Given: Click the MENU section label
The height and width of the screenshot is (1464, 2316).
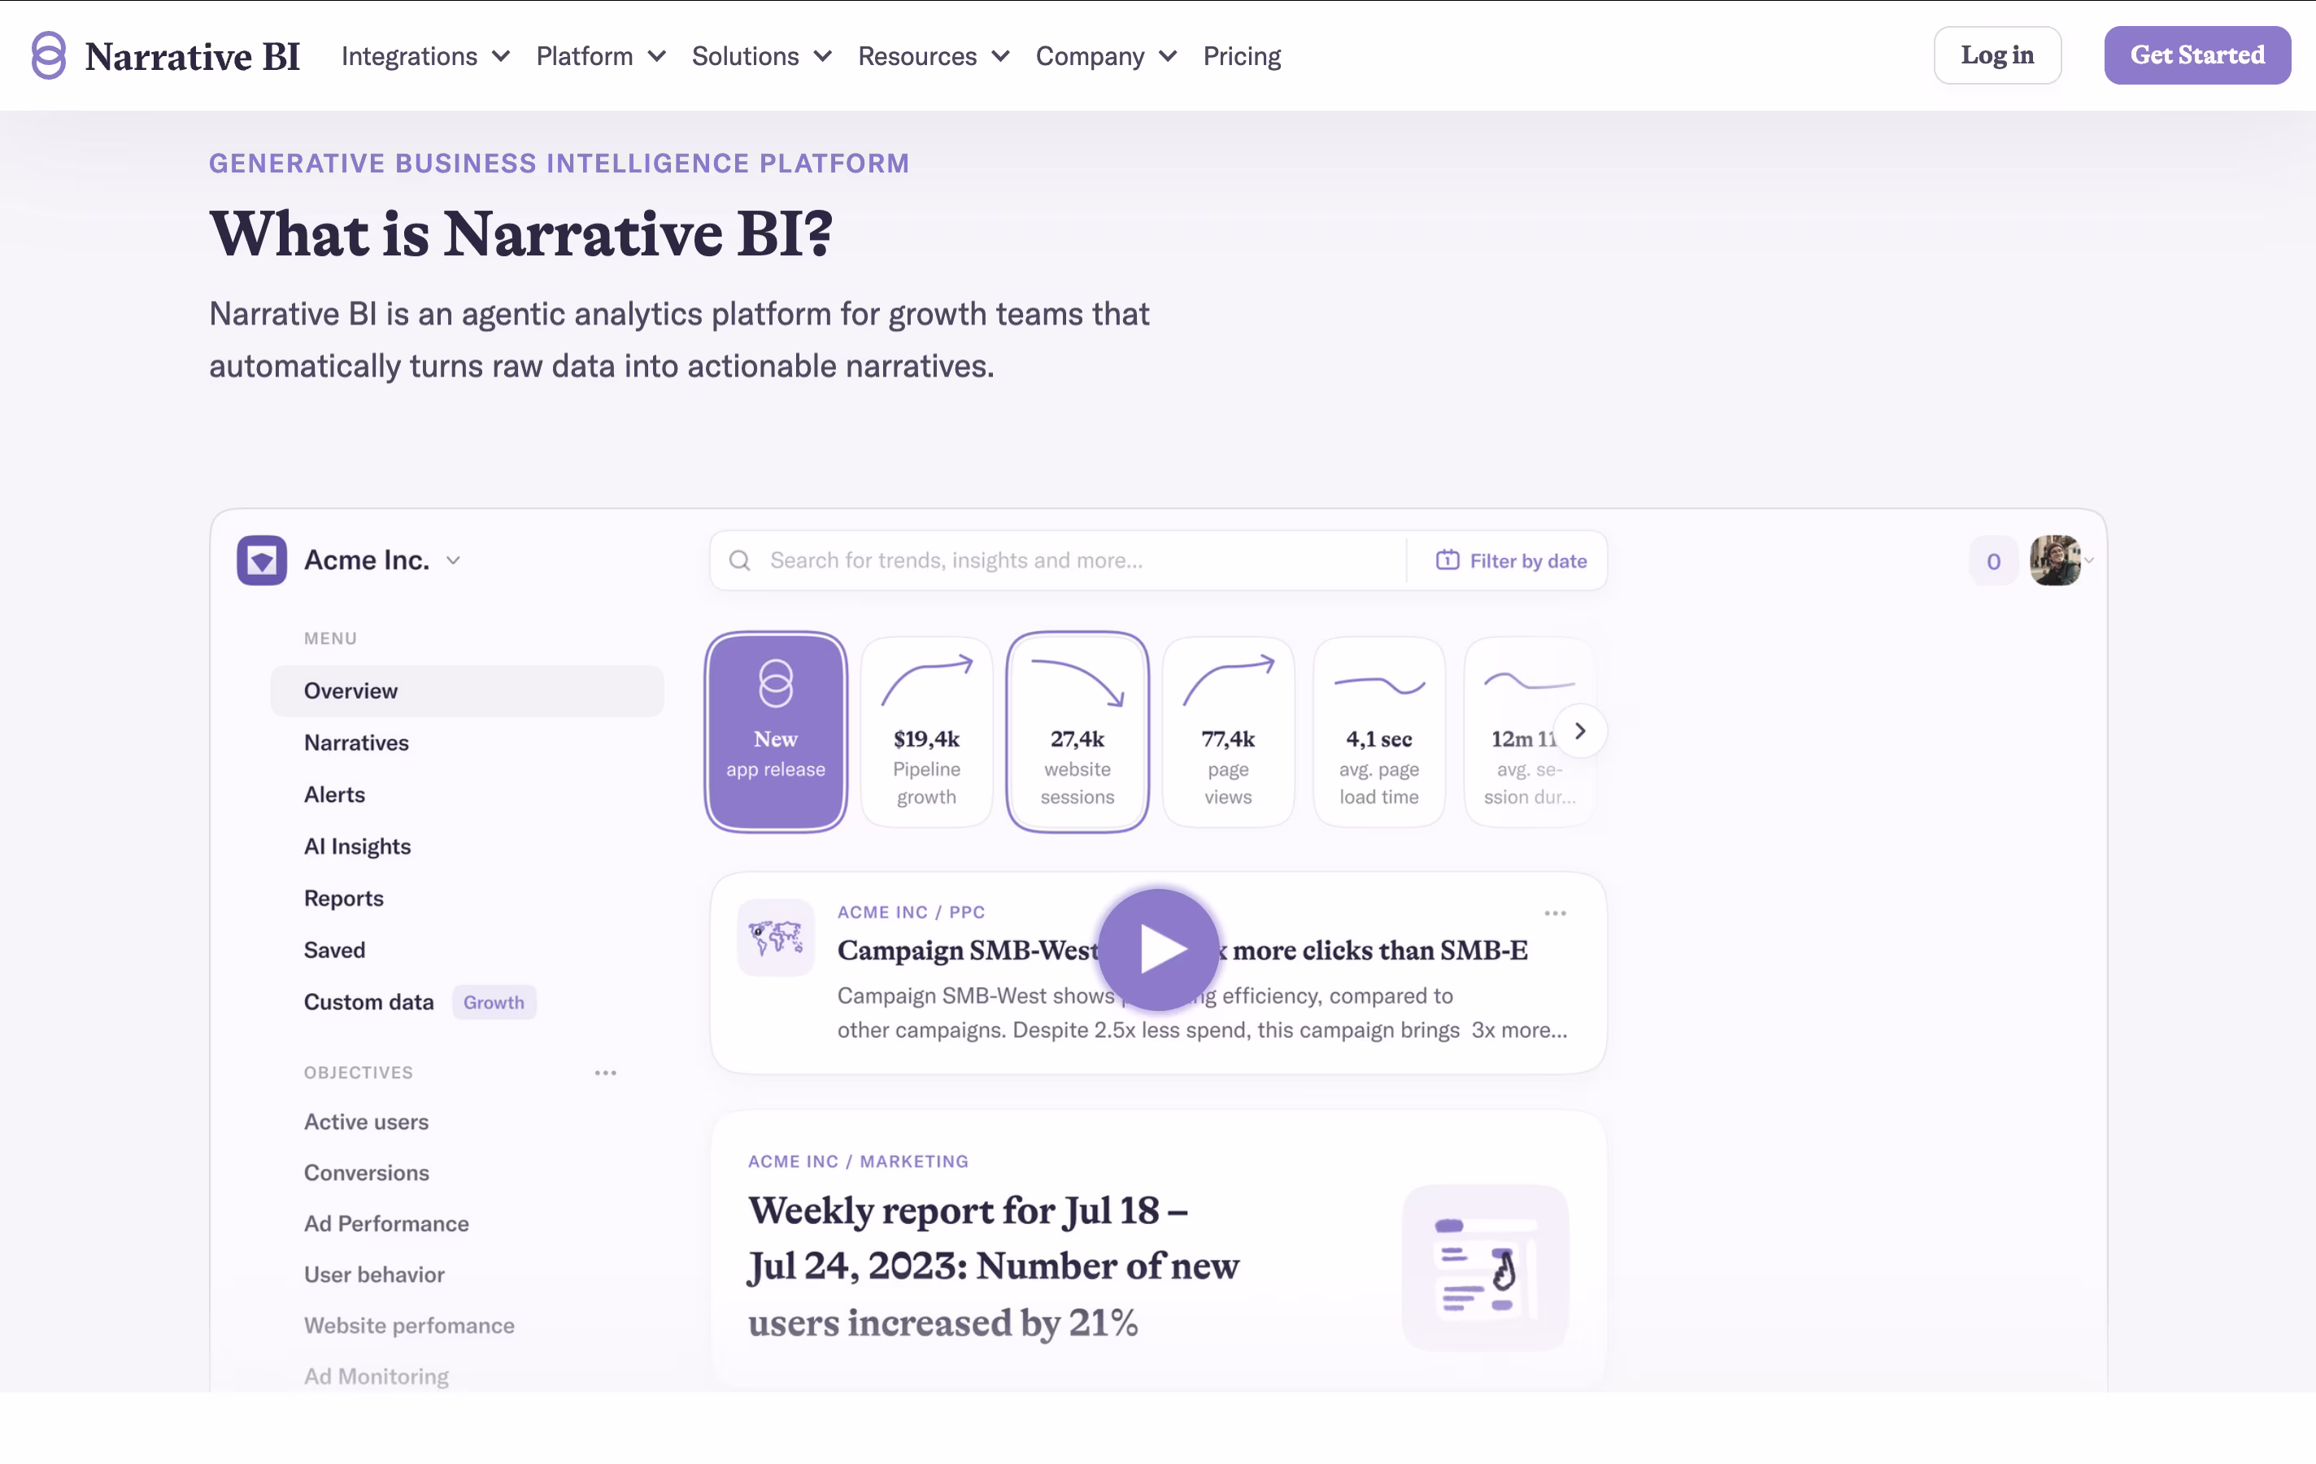Looking at the screenshot, I should (x=330, y=638).
